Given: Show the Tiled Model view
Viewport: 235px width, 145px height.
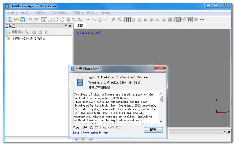Looking at the screenshot, I should pos(170,20).
